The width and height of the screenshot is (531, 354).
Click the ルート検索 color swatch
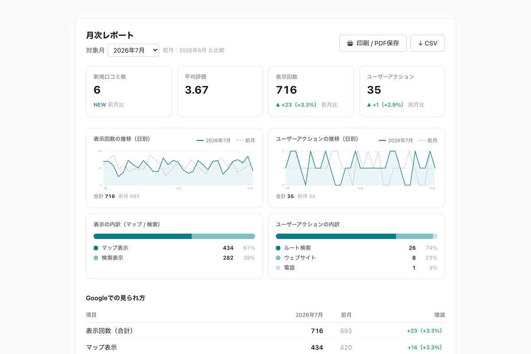(x=278, y=248)
